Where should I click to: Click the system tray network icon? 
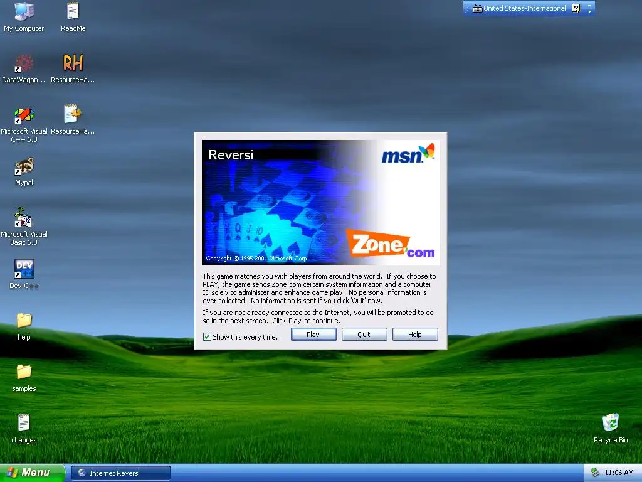[x=595, y=473]
